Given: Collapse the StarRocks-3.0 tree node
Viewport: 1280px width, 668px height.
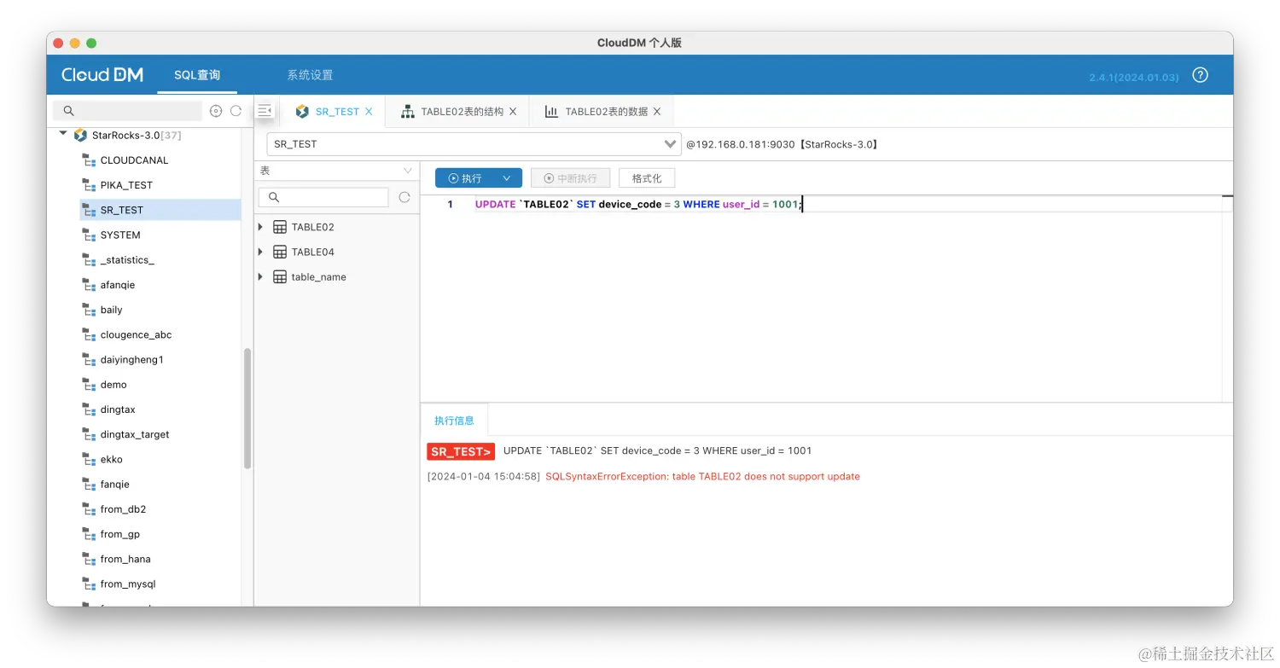Looking at the screenshot, I should (x=63, y=134).
